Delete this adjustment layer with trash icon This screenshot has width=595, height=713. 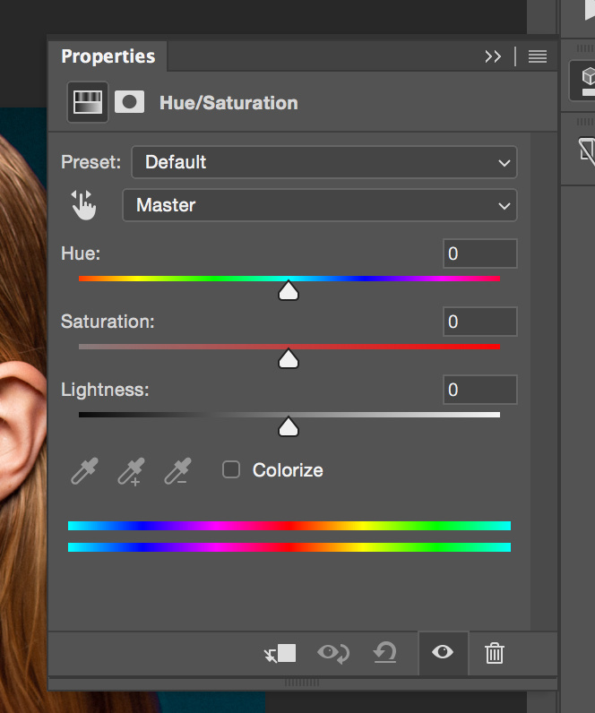click(x=494, y=653)
